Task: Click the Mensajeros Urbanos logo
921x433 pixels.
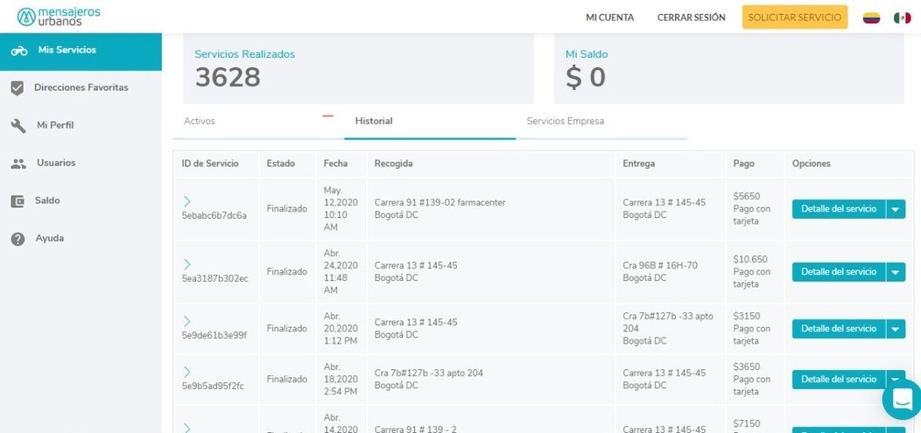Action: pyautogui.click(x=59, y=17)
